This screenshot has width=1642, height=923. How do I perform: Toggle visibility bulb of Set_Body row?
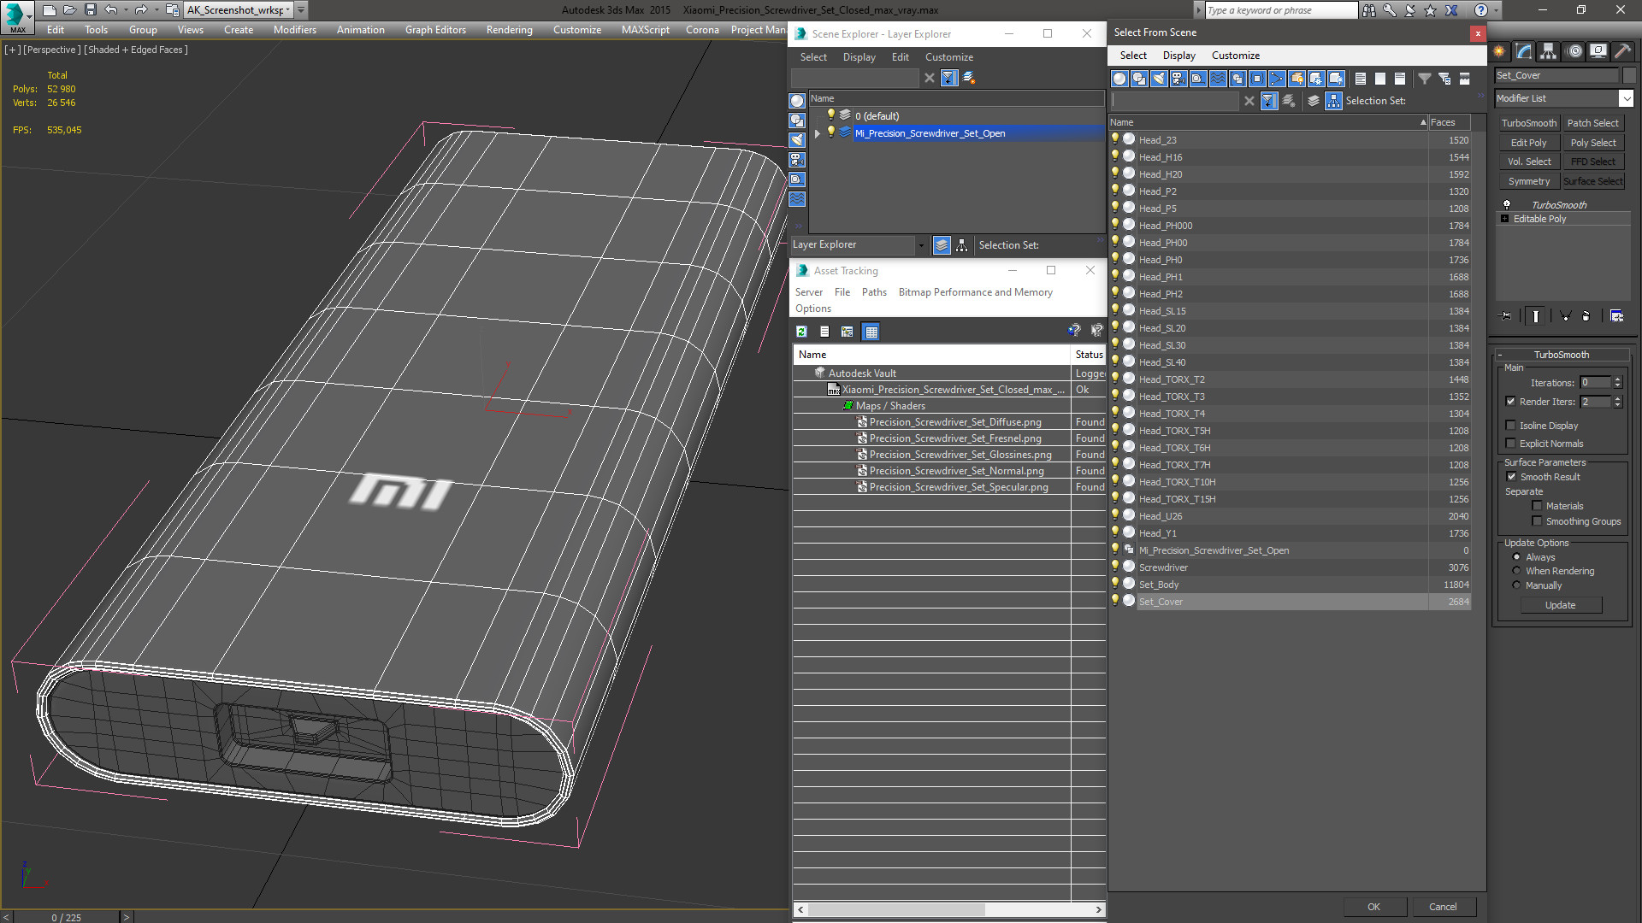(x=1115, y=584)
